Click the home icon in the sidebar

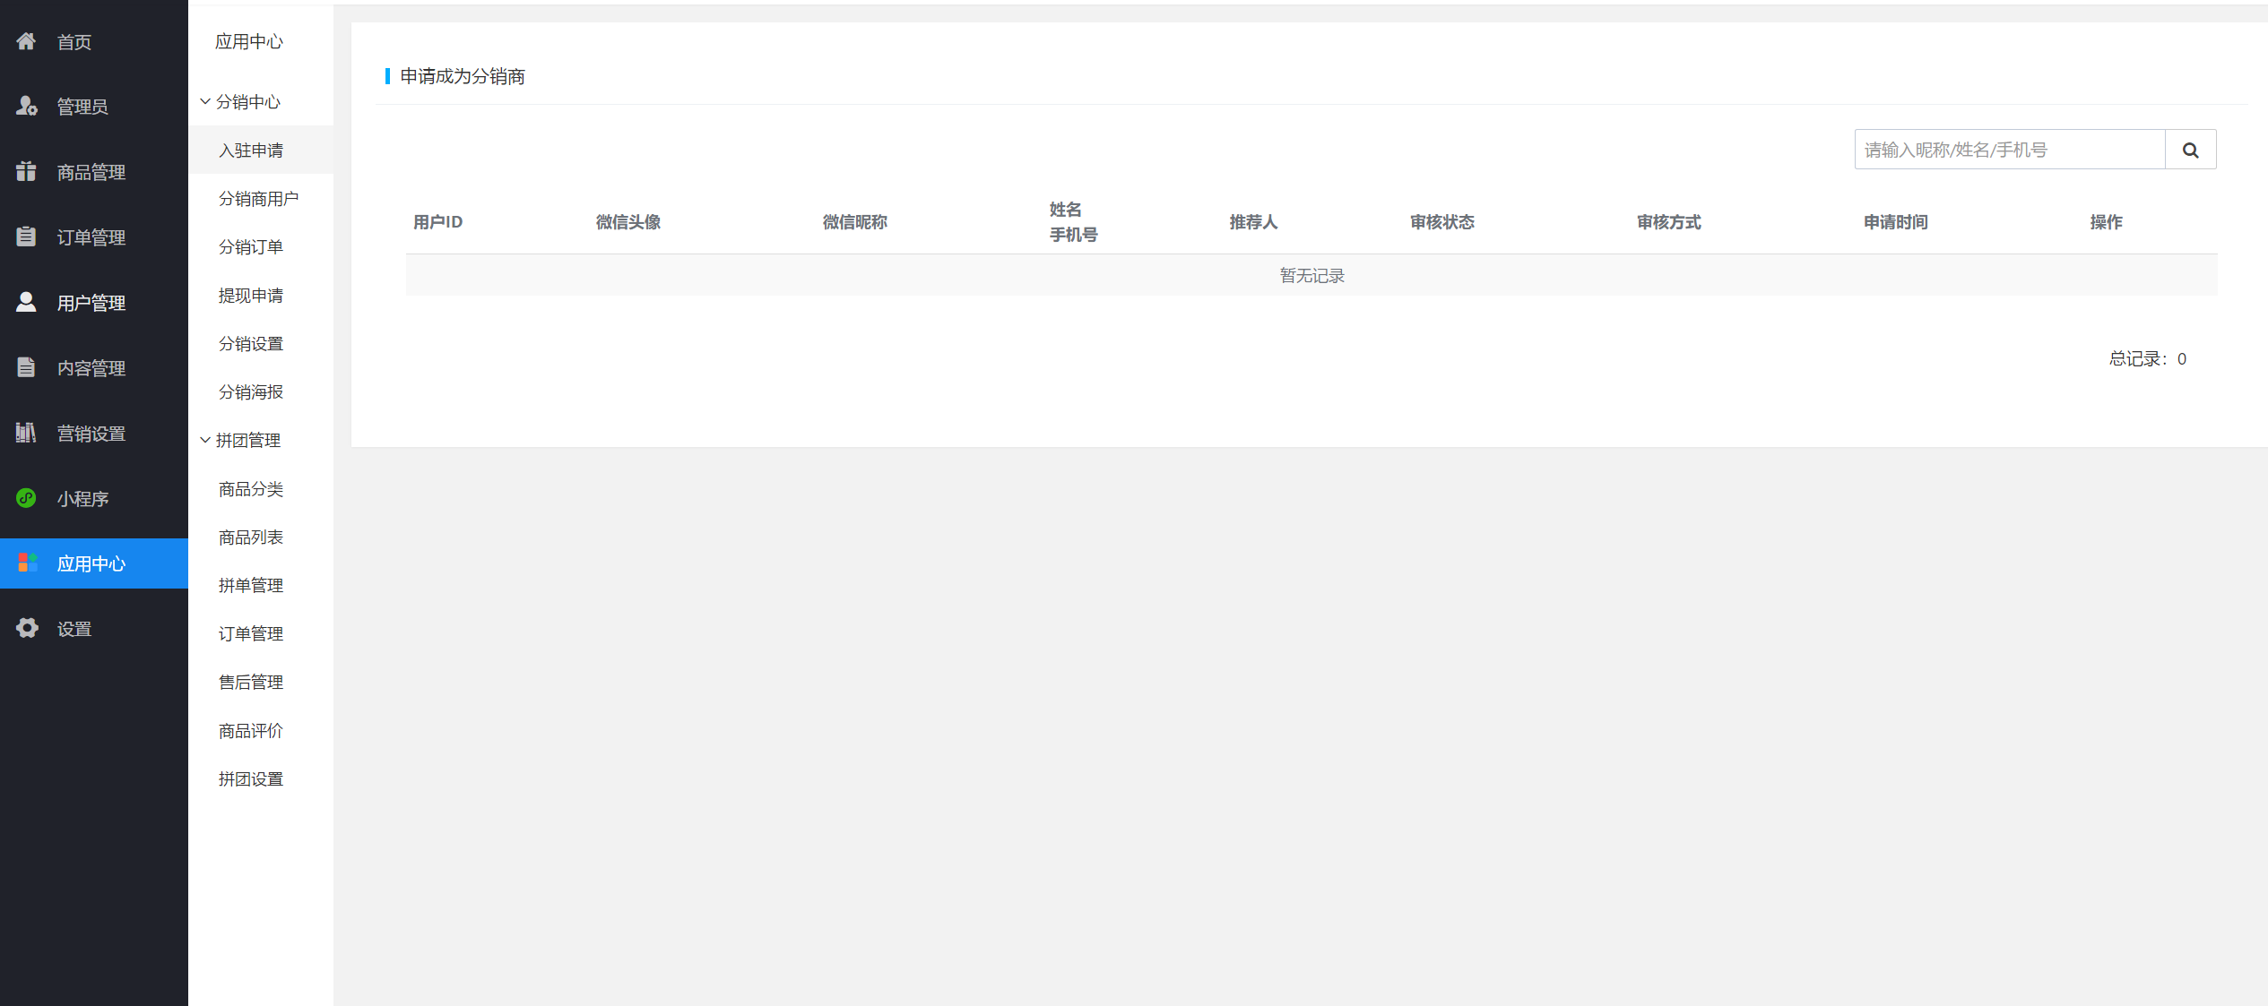(26, 41)
